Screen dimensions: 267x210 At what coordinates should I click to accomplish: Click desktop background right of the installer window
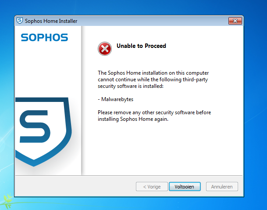click(x=256, y=102)
